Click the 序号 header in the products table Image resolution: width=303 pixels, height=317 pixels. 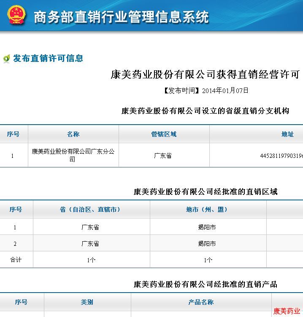point(21,302)
